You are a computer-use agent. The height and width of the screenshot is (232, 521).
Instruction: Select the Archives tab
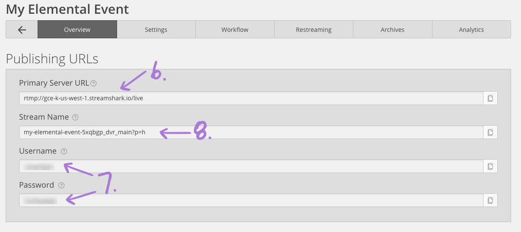[393, 30]
